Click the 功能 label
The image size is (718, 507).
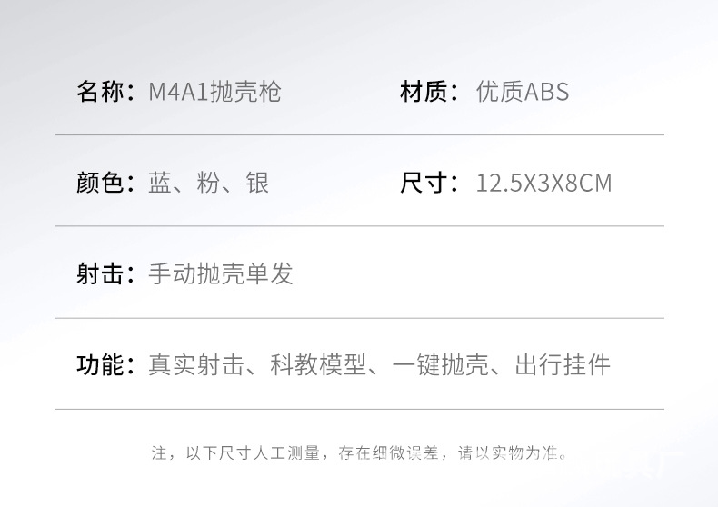(x=100, y=365)
